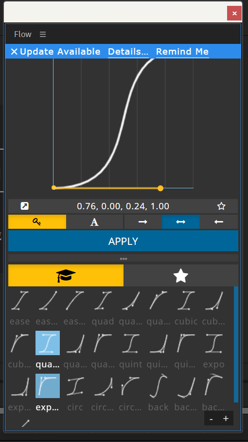Screen dimensions: 248x442
Task: Select the cub... preset directly beside cubic
Action: tap(214, 307)
